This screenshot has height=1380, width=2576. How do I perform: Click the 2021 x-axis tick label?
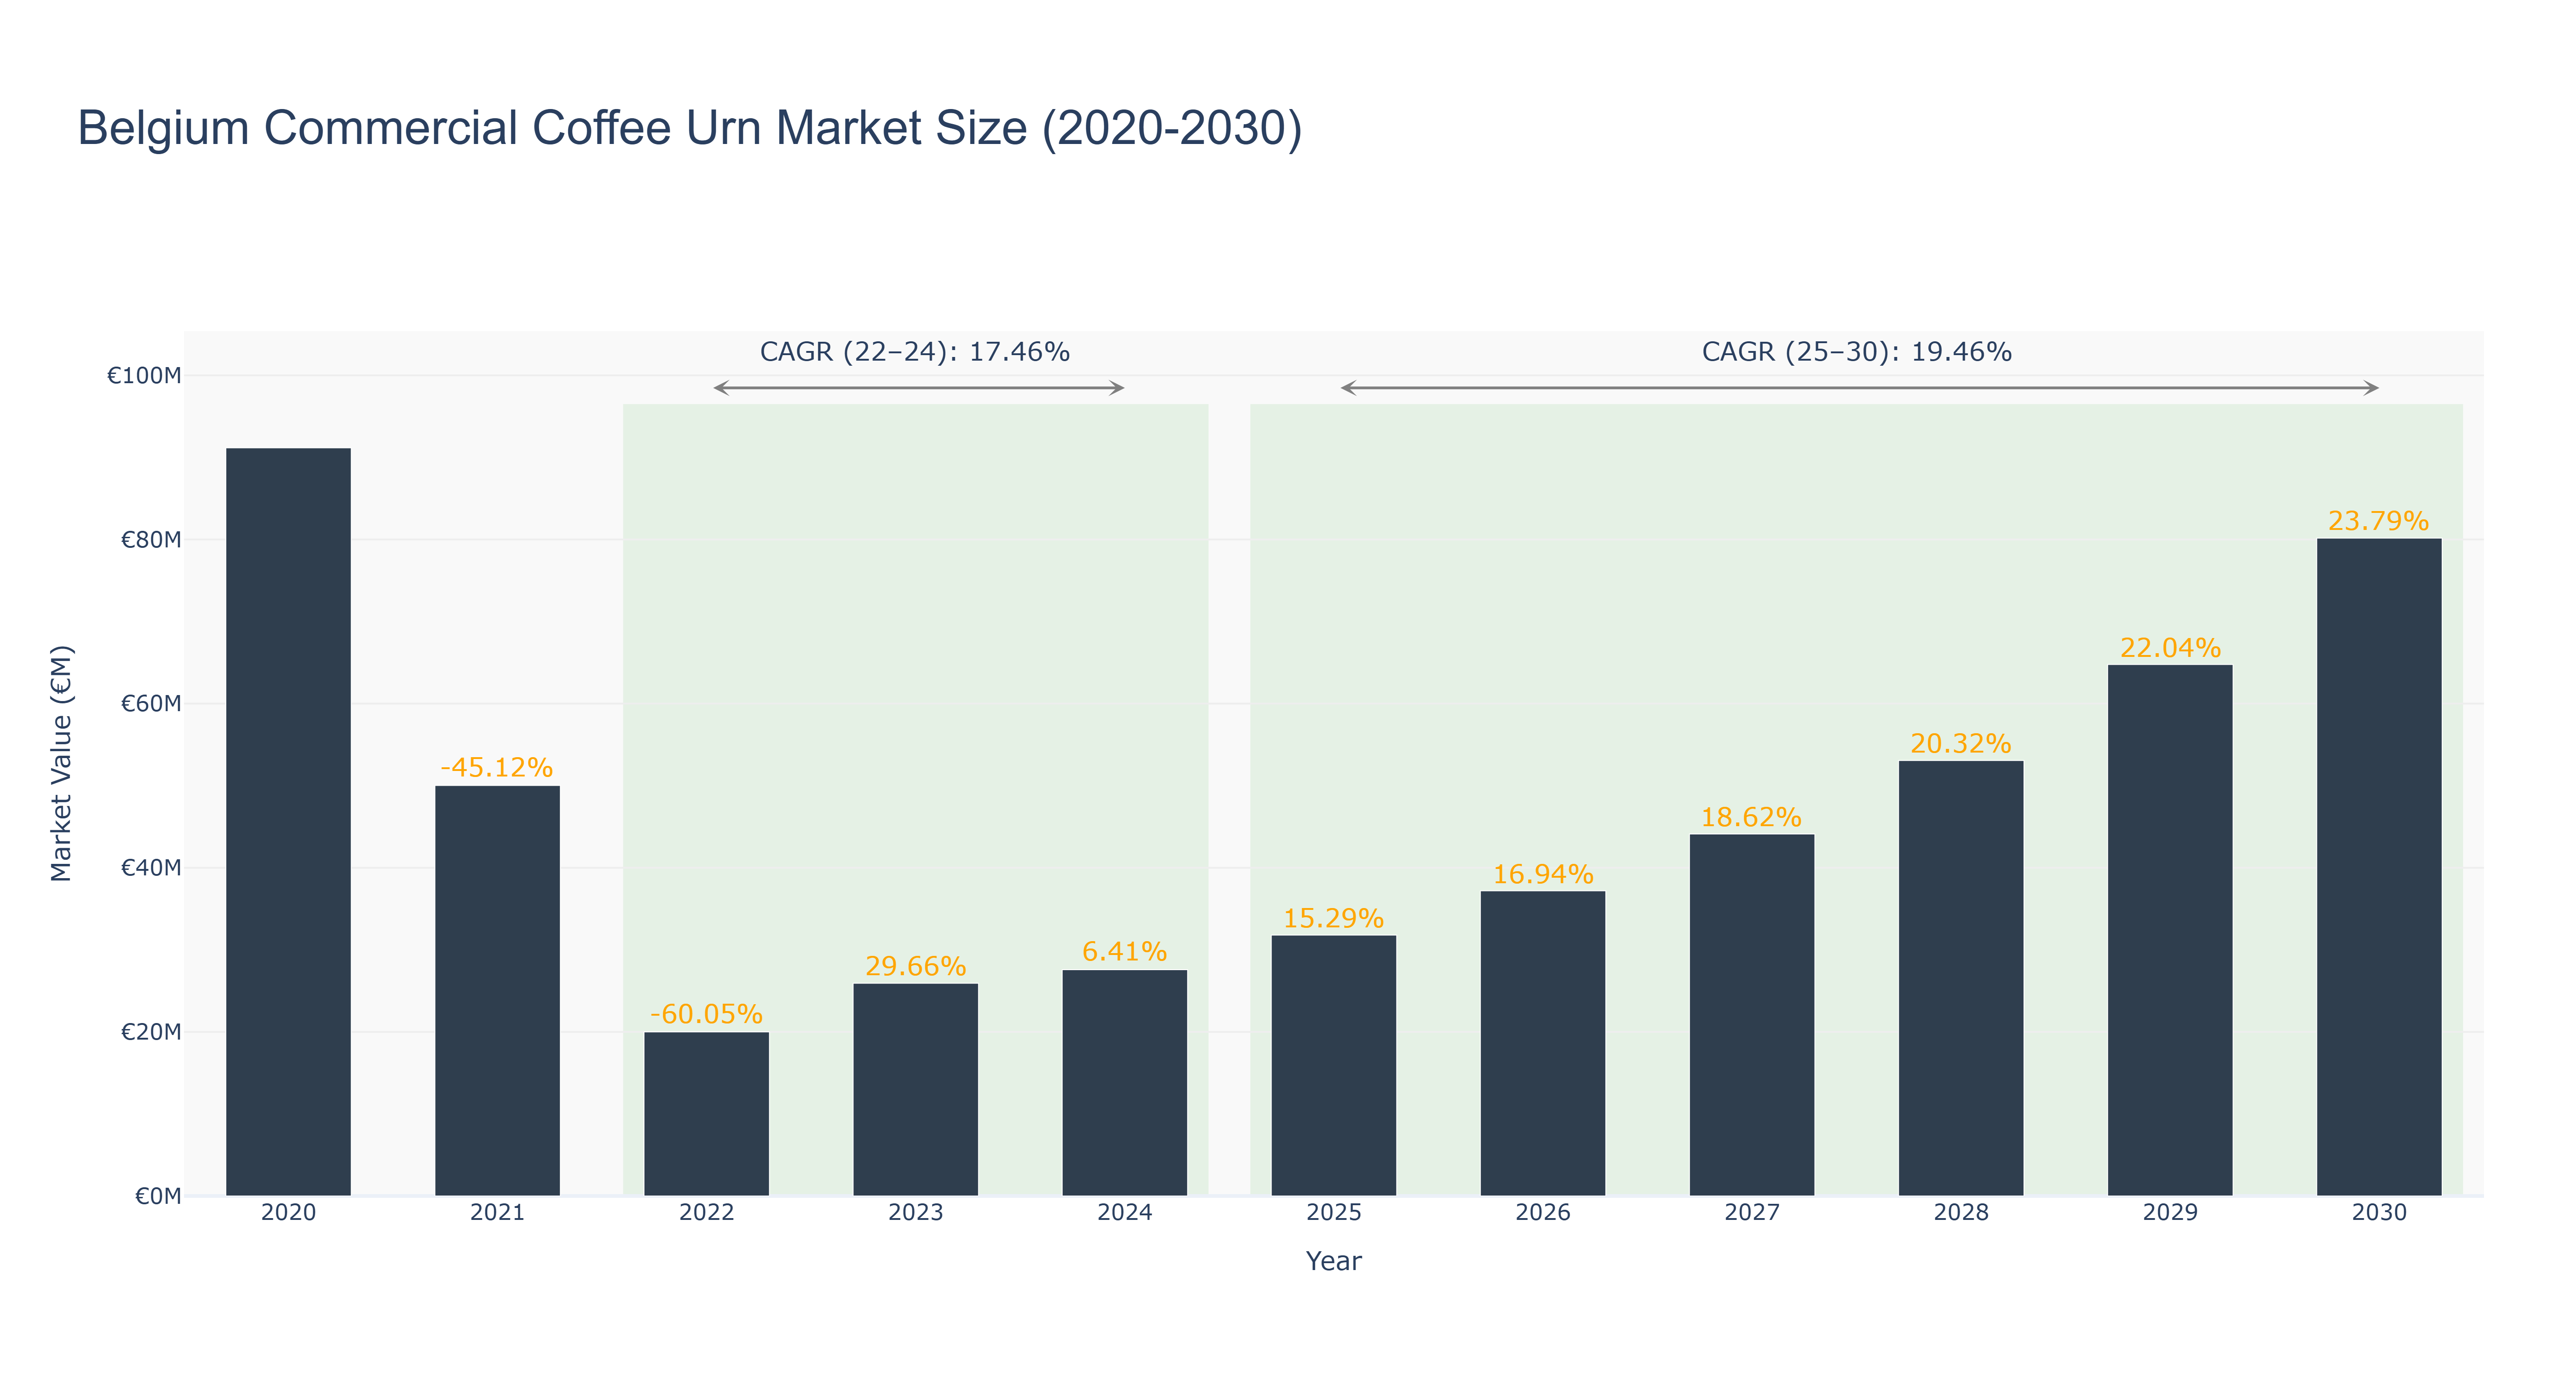[x=497, y=1213]
